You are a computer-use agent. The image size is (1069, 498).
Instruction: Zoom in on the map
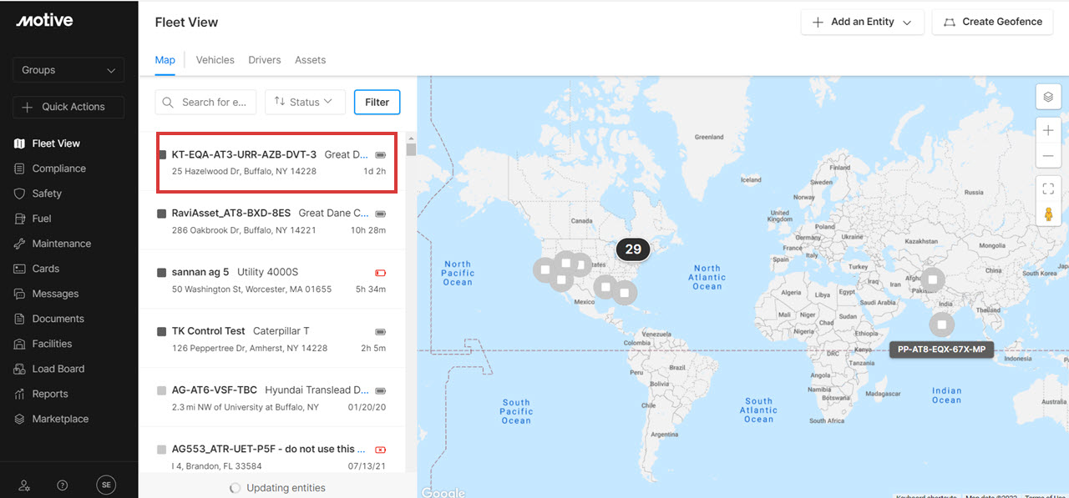1048,130
